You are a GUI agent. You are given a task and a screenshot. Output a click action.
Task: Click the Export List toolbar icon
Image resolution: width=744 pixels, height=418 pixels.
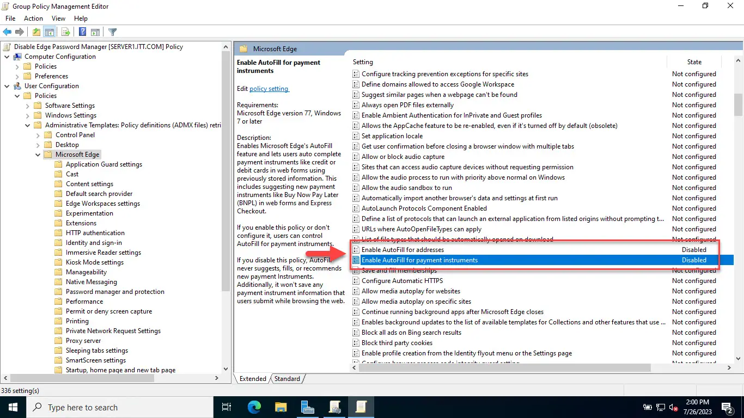click(x=65, y=32)
